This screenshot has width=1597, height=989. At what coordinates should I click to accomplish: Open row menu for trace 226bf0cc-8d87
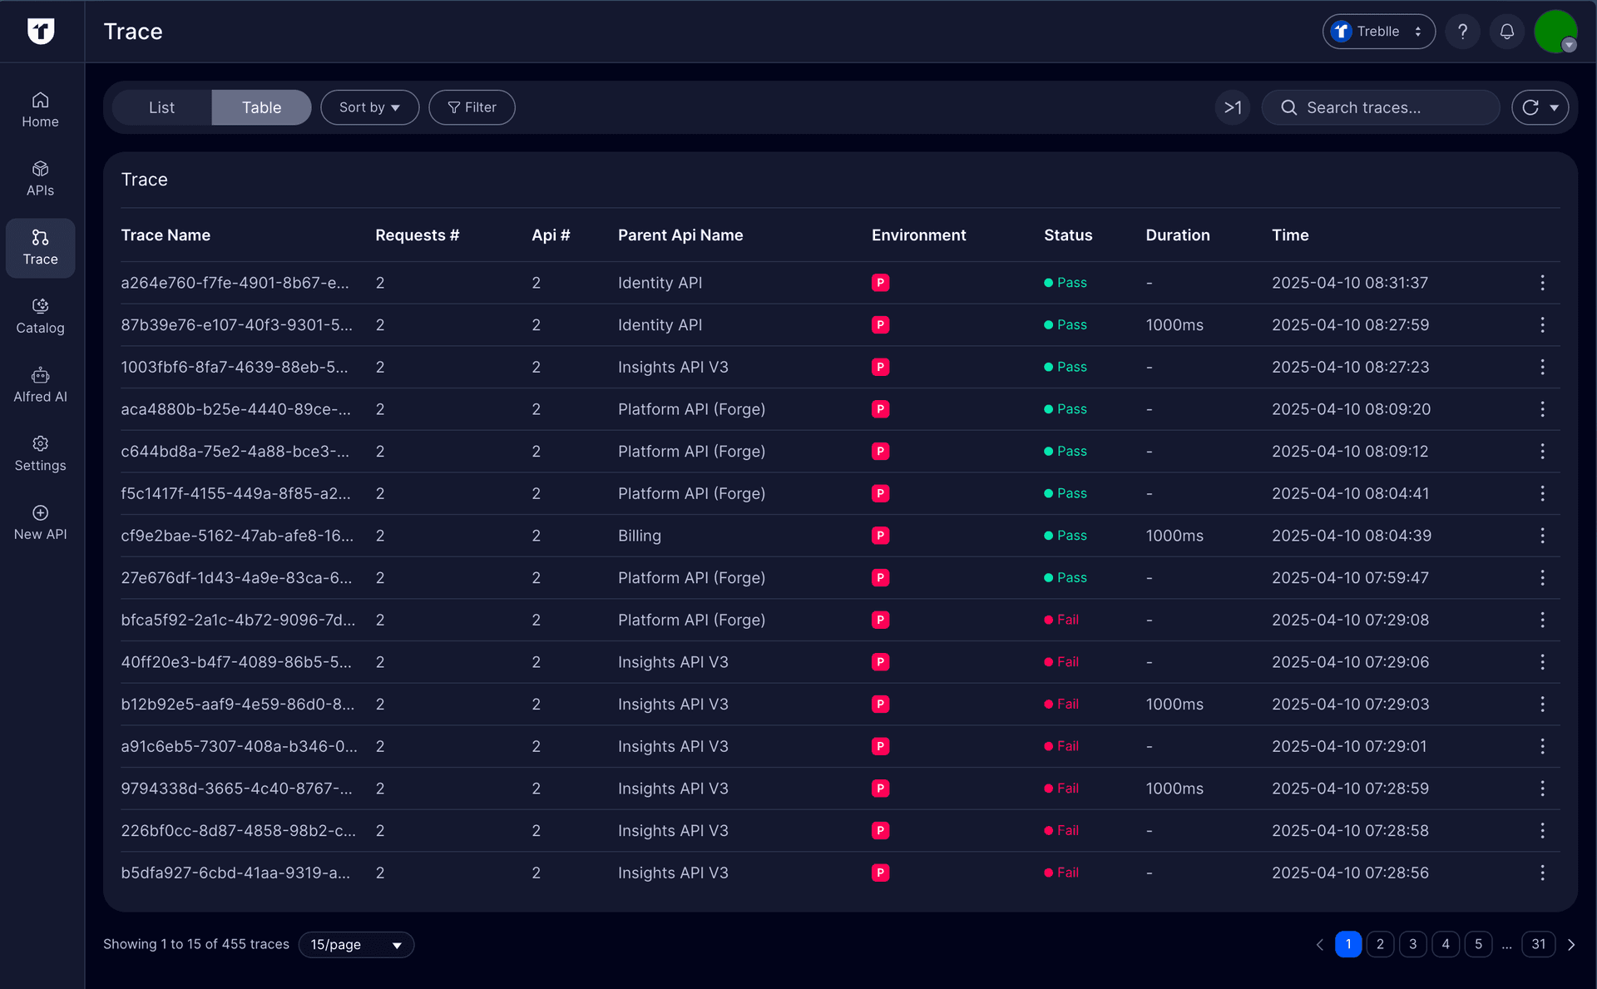tap(1542, 831)
